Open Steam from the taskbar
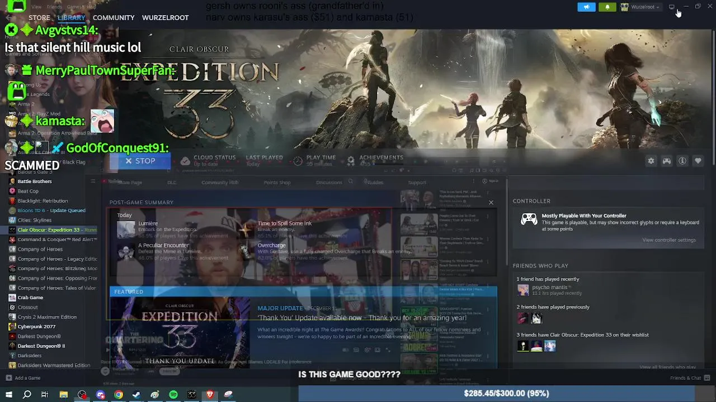Viewport: 716px width, 402px height. click(136, 395)
